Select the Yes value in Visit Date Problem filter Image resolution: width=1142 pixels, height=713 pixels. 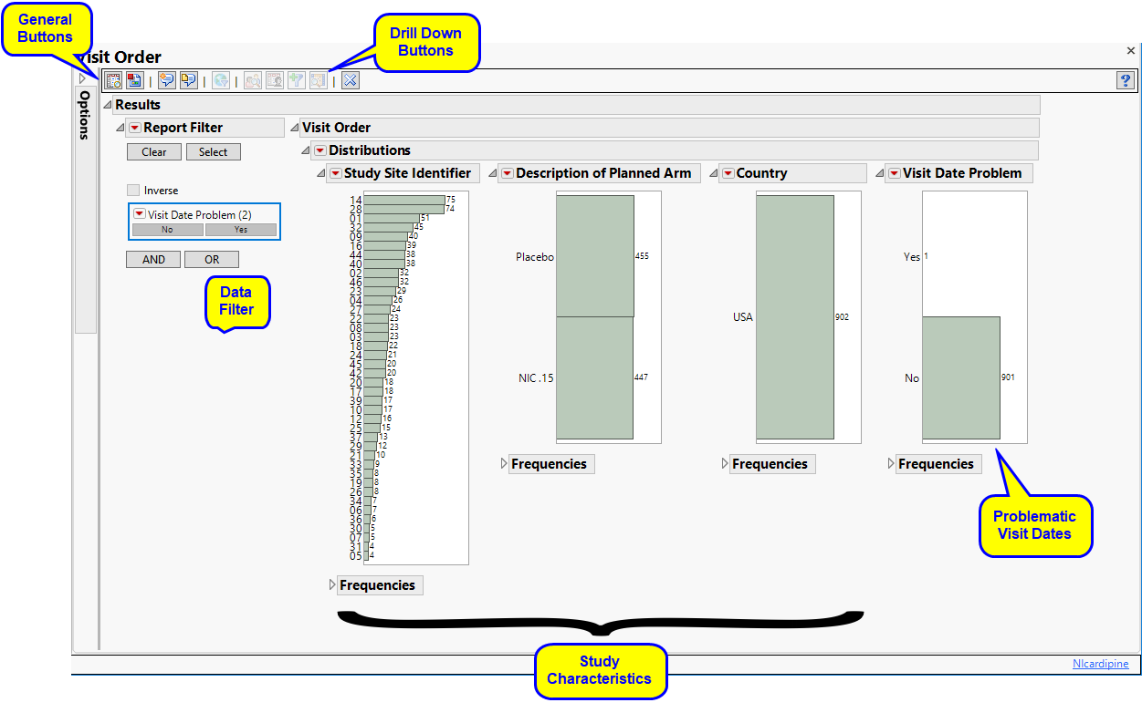241,230
